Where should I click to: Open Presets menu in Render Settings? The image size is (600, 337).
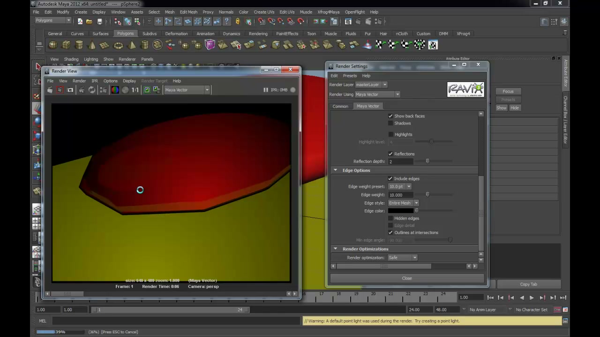(350, 75)
